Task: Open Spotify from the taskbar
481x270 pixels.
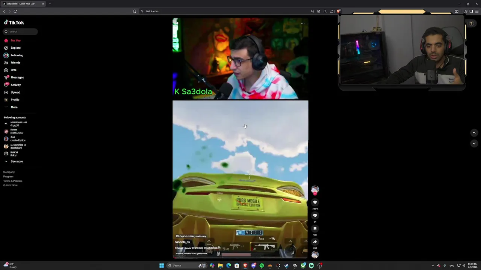Action: (262, 265)
